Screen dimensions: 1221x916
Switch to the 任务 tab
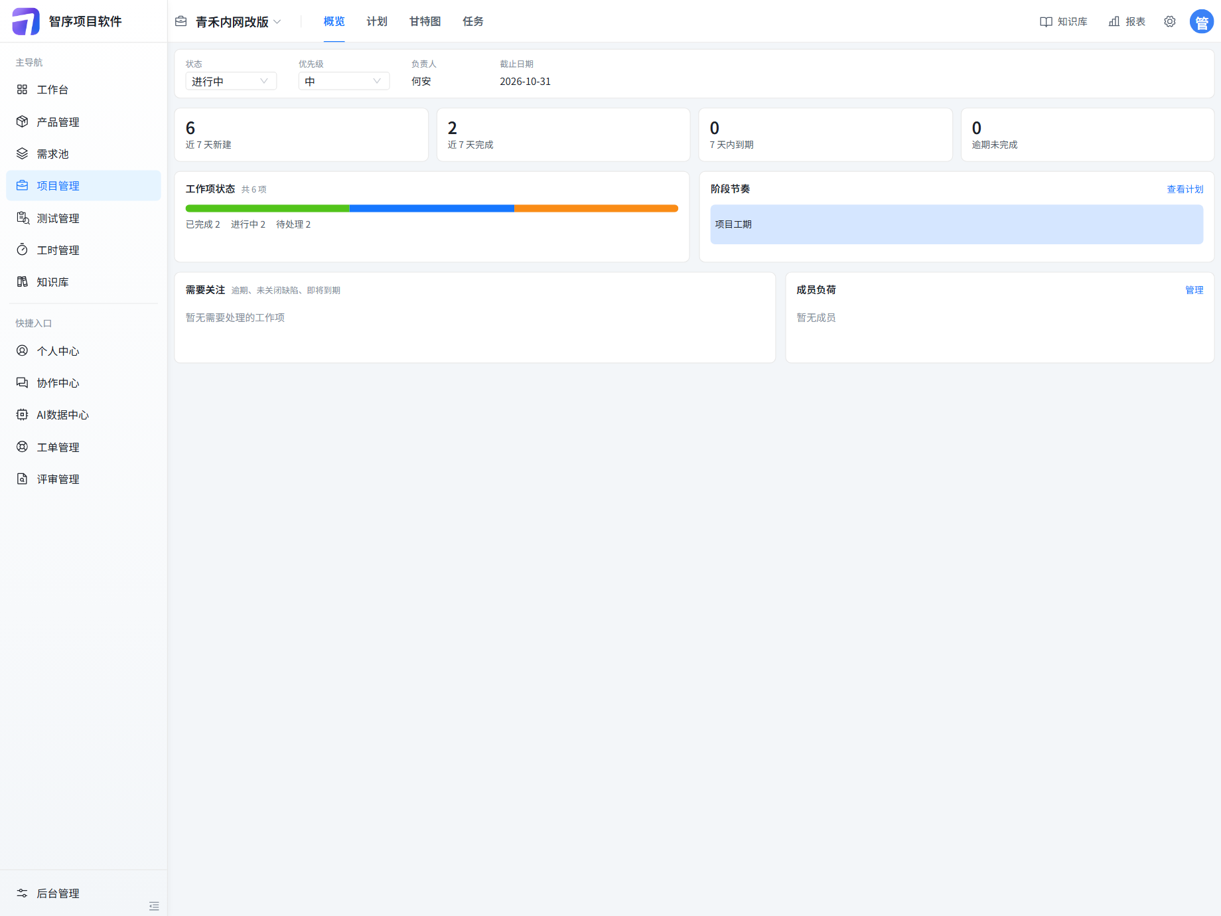[473, 21]
